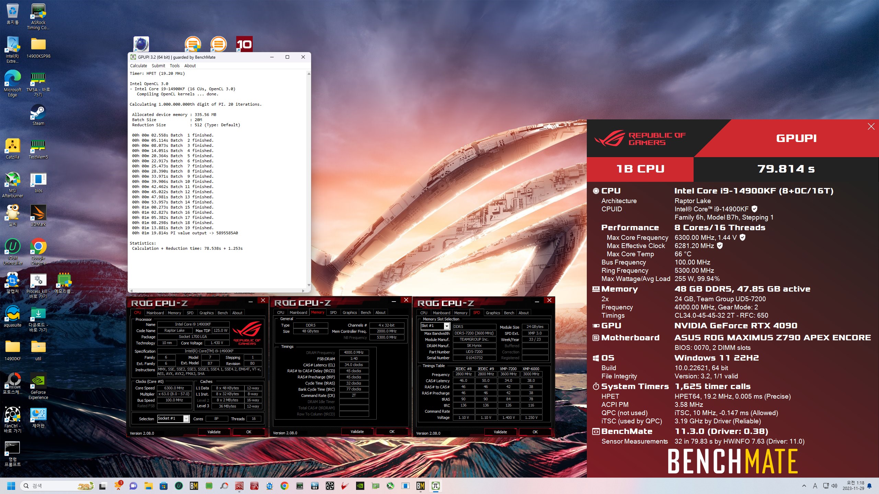
Task: Click the GPUPI horizontal scrollbar right arrow
Action: [303, 291]
